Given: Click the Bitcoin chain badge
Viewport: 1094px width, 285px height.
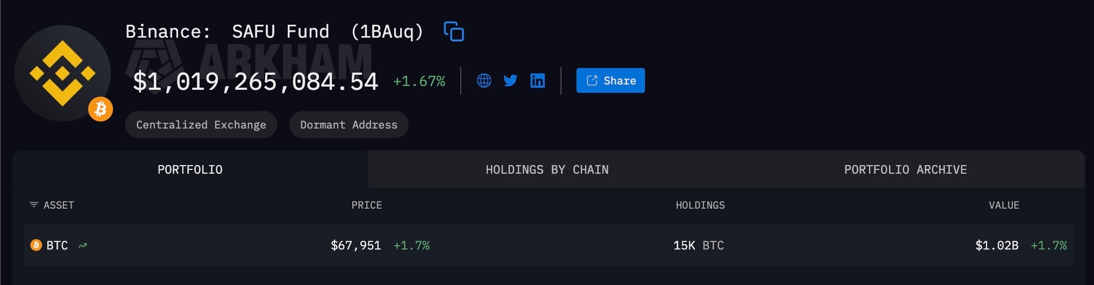Looking at the screenshot, I should coord(101,109).
